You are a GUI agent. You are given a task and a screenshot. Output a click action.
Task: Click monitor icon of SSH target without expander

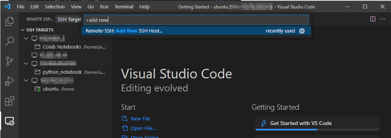click(34, 55)
